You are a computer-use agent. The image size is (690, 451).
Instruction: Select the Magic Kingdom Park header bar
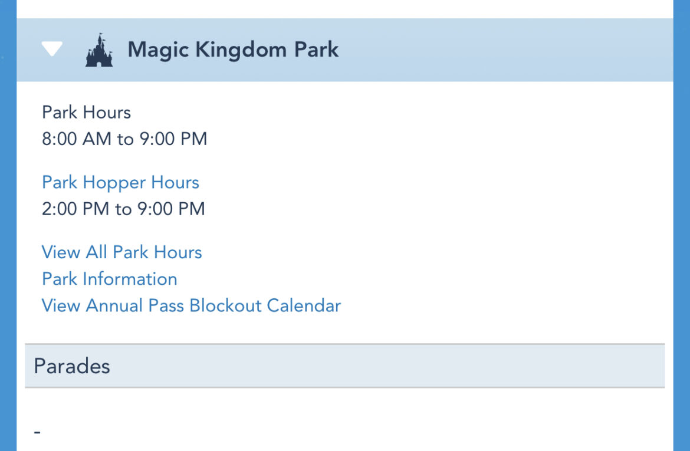(345, 50)
